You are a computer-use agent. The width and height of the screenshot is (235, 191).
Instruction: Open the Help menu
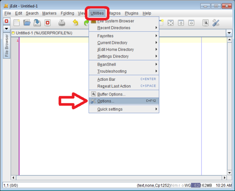tap(147, 13)
